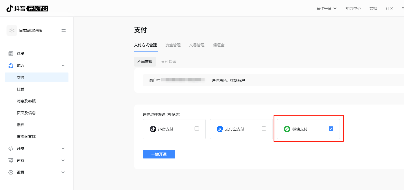Open 能力中心 in top navigation
Screen dimensions: 404x190
point(353,8)
